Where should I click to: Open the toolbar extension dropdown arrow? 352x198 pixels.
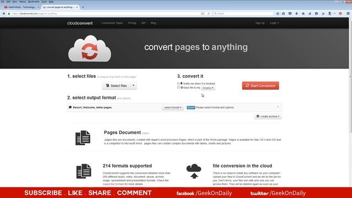334,13
